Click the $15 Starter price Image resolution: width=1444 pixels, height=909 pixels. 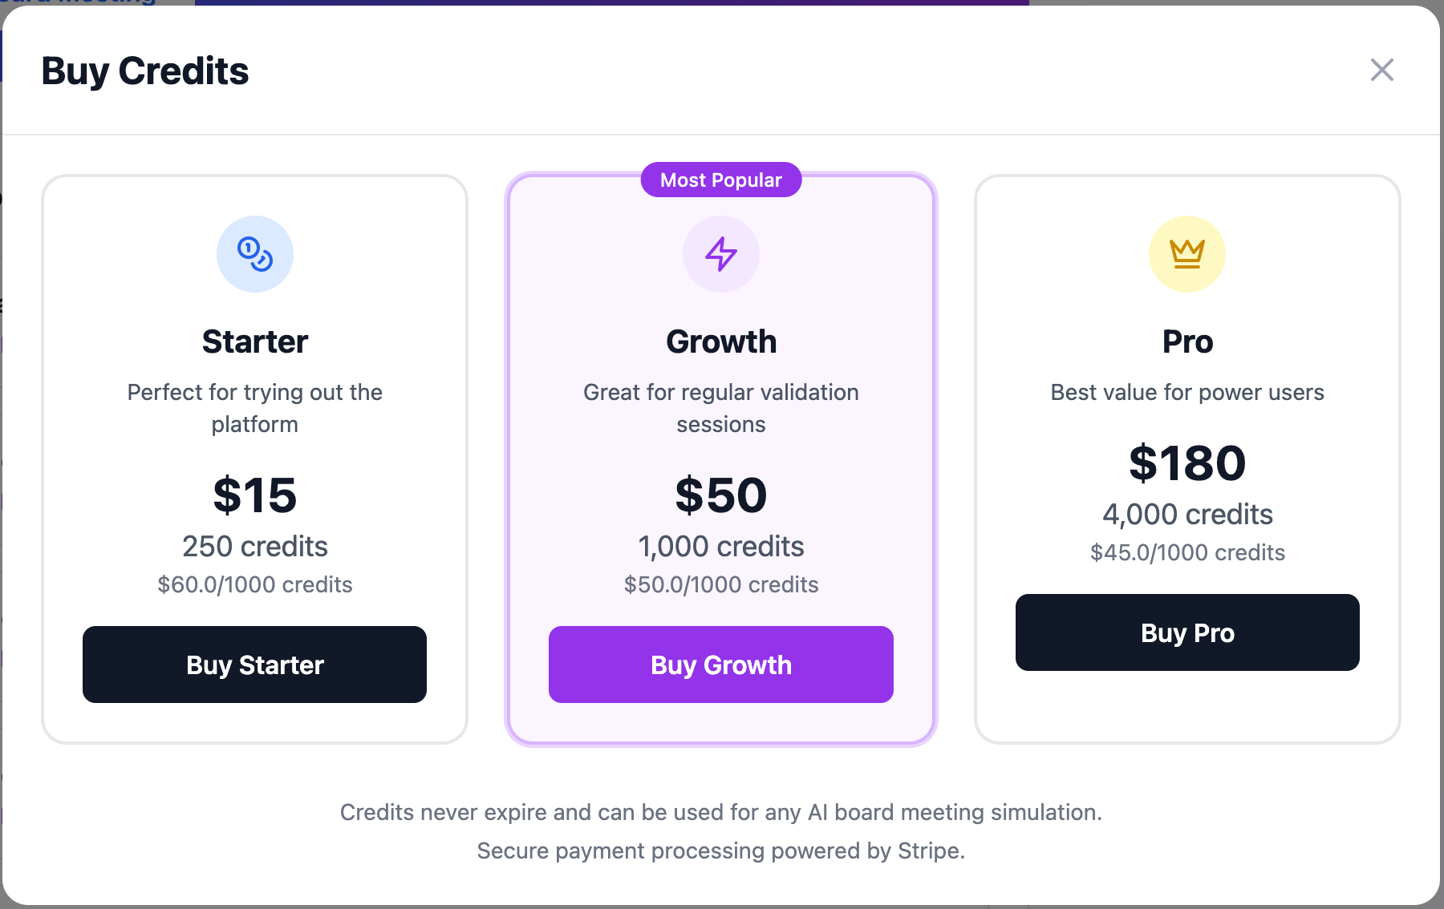[255, 495]
